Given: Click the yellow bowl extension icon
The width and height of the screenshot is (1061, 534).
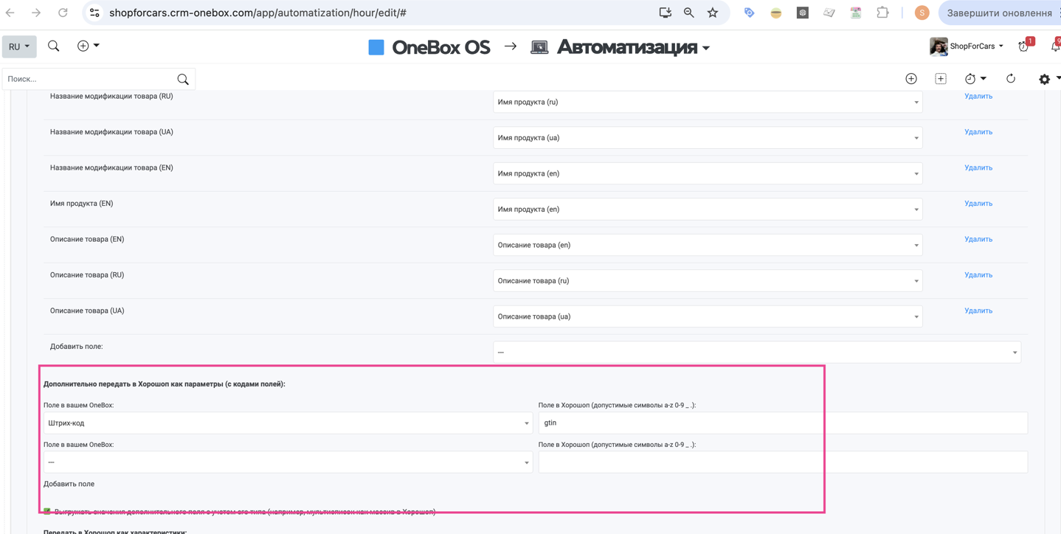Looking at the screenshot, I should (x=775, y=13).
